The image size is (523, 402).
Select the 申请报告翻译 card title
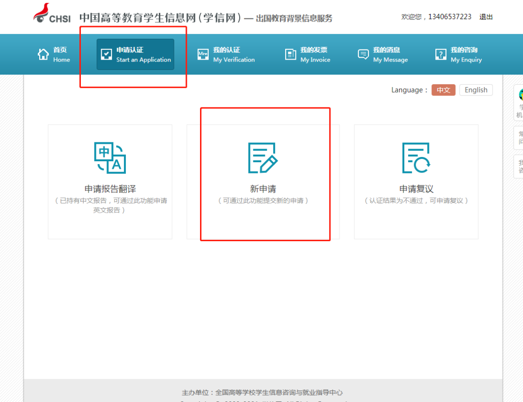[110, 189]
